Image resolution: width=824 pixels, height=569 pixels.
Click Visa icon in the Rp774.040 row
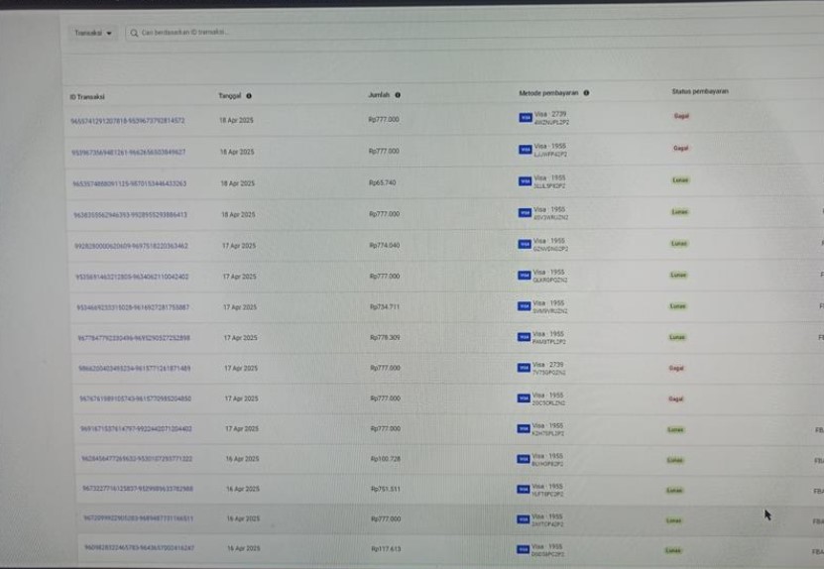point(525,244)
